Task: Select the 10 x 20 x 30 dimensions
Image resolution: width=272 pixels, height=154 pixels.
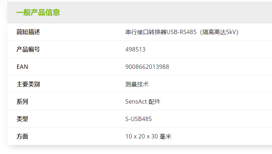Action: pos(141,136)
